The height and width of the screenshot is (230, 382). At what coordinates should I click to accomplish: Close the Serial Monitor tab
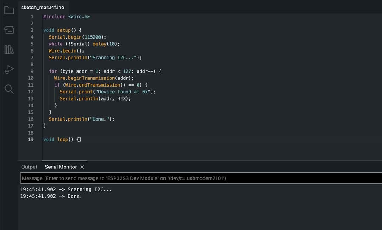click(x=82, y=167)
